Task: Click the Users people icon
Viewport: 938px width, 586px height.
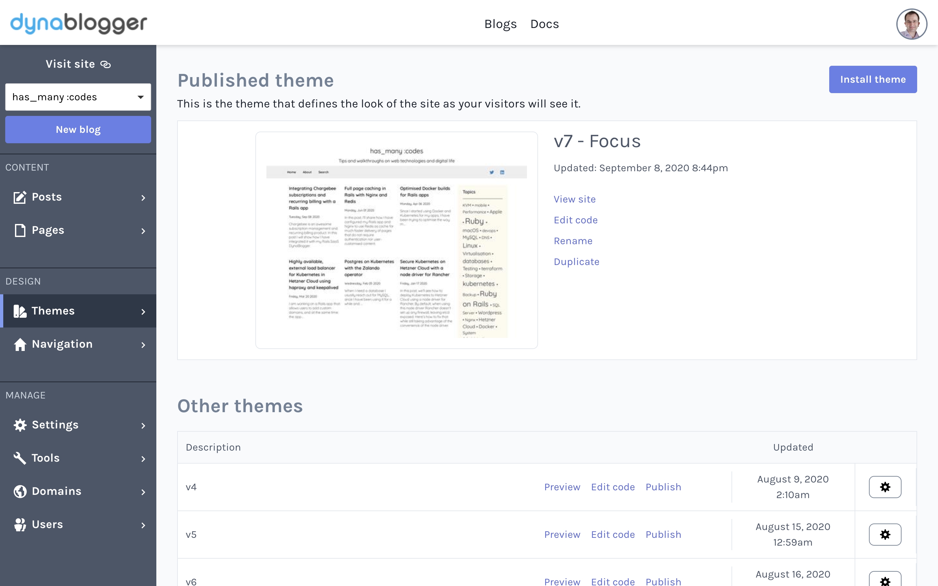Action: pos(20,524)
